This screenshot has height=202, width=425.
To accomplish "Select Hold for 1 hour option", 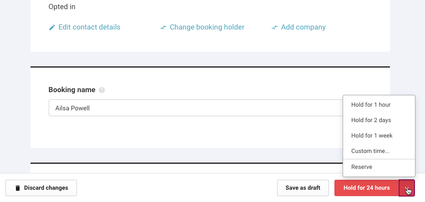I will (371, 105).
